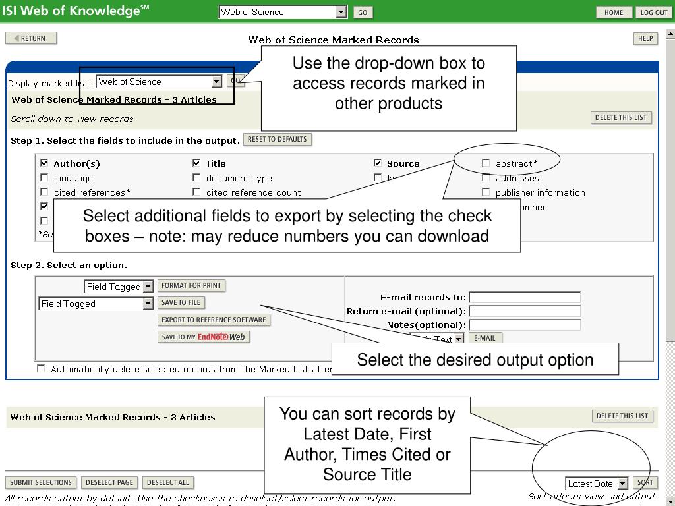Click LOG OUT button
675x506 pixels.
(653, 13)
